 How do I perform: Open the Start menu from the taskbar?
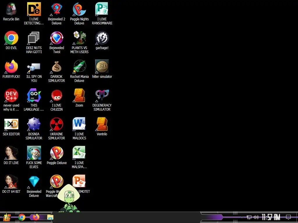pos(7,217)
